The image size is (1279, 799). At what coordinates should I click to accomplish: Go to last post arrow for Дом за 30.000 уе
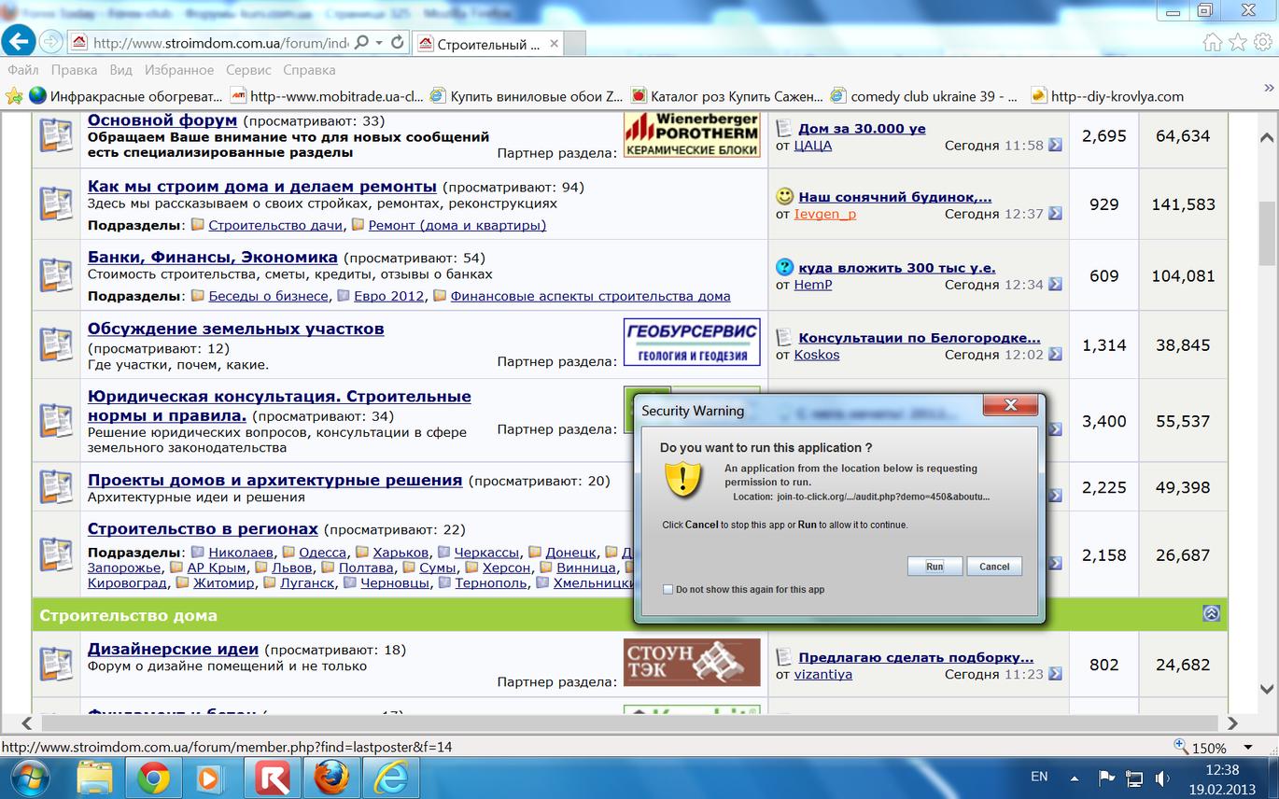1055,145
